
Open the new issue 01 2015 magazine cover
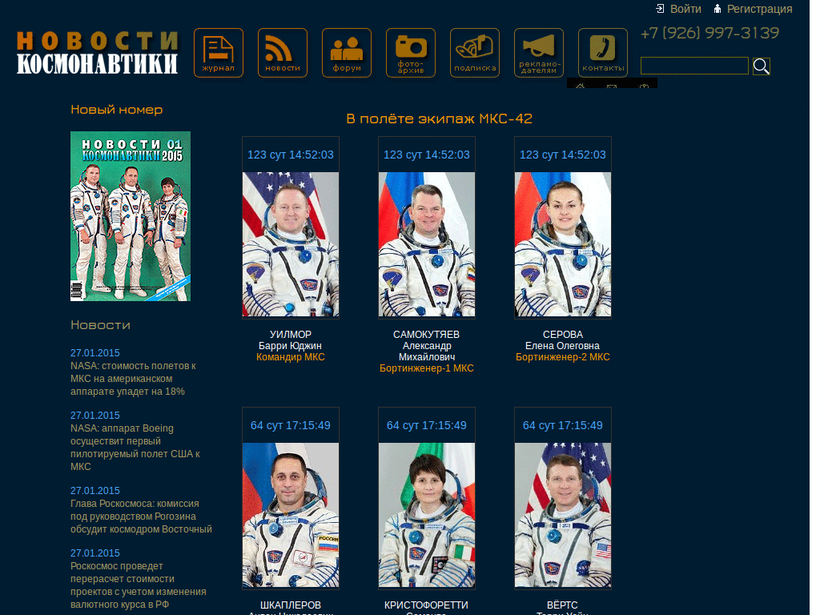[130, 216]
